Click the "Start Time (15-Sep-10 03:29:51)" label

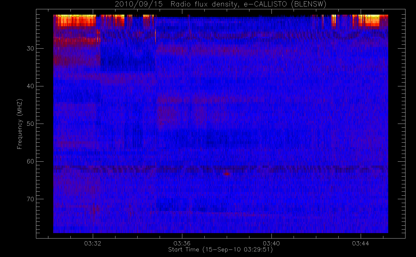pyautogui.click(x=220, y=250)
